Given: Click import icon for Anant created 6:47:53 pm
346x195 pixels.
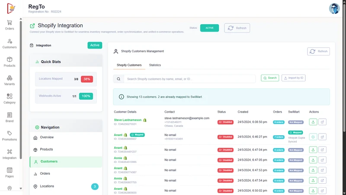Looking at the screenshot, I should click(x=313, y=170).
